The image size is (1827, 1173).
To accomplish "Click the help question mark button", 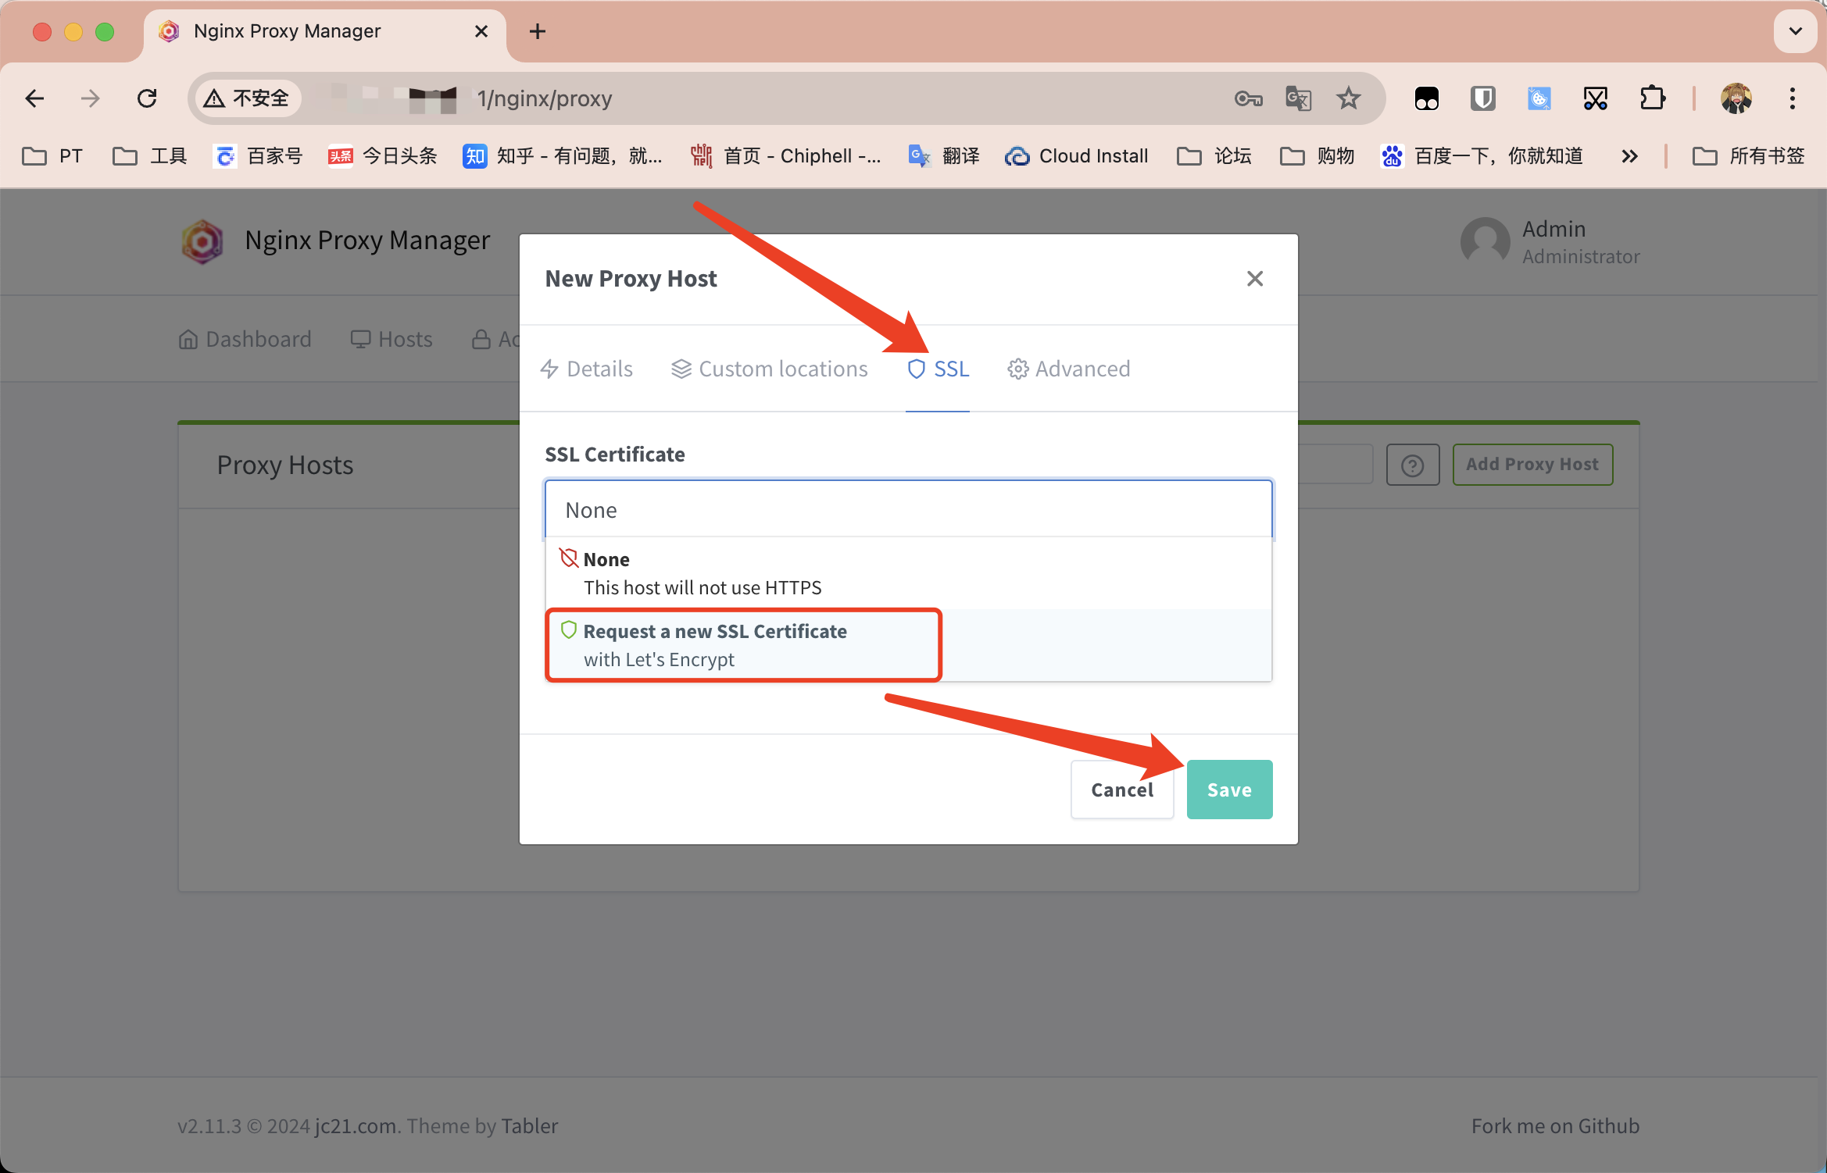I will click(1412, 465).
